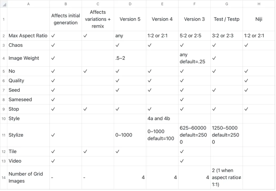Click the Version 5 header cell

pyautogui.click(x=130, y=19)
